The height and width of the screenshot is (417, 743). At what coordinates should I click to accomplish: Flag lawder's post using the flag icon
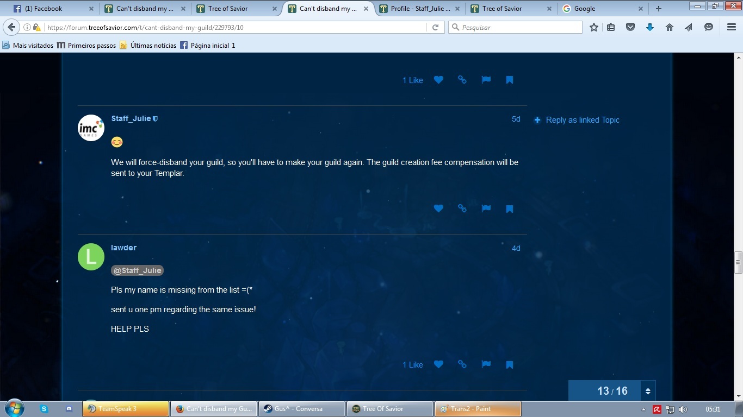pyautogui.click(x=486, y=365)
